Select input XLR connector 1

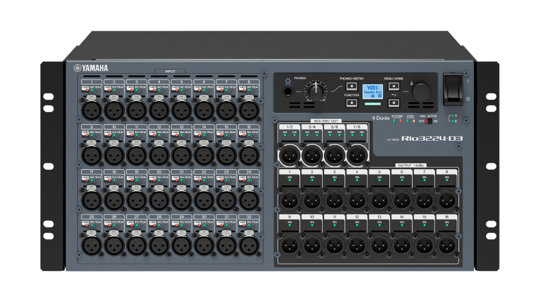pos(92,110)
